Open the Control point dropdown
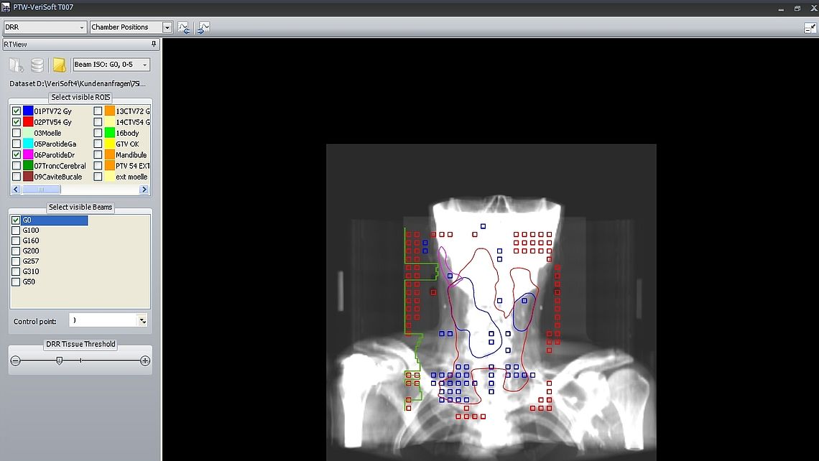This screenshot has height=461, width=819. click(x=141, y=320)
